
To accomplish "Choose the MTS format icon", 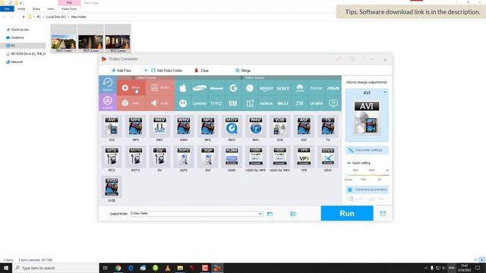I will 112,157.
